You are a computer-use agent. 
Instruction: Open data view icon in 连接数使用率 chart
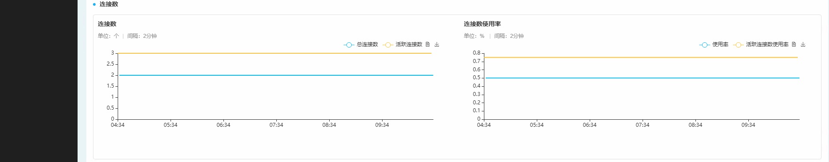794,44
